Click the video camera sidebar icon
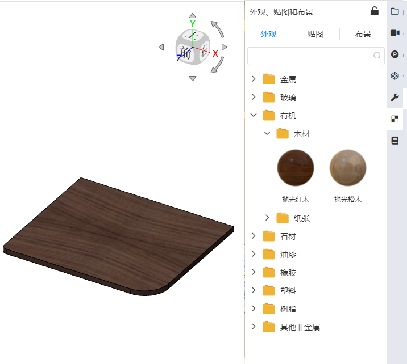 pos(395,33)
